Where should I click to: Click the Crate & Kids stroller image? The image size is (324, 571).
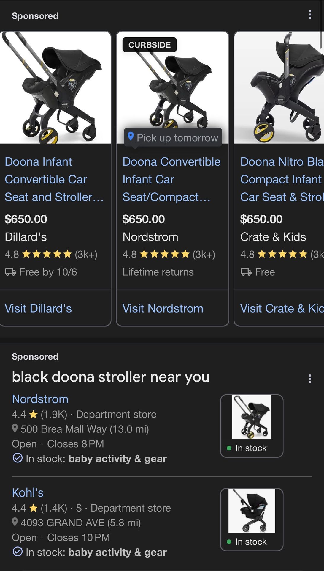click(279, 87)
